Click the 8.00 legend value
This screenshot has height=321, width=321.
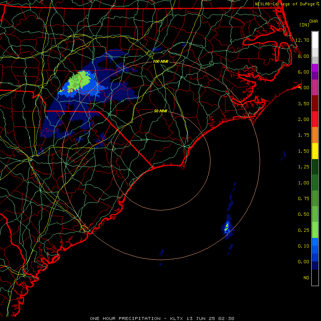304,56
